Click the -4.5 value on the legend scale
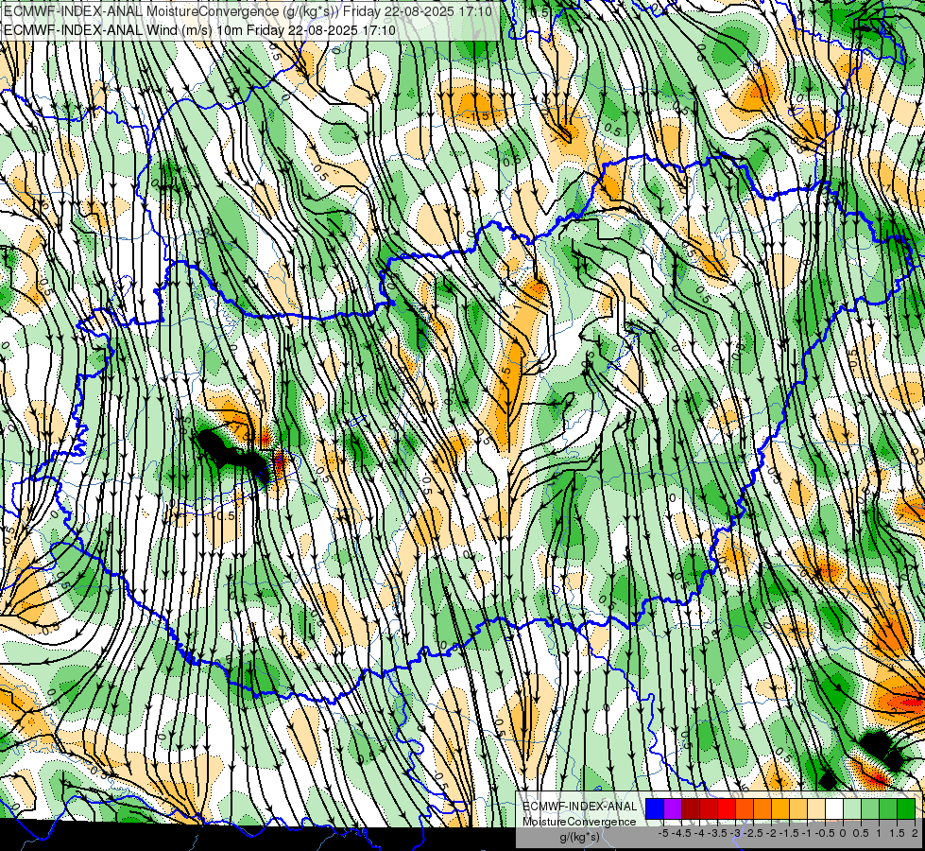Screen dimensions: 925x851 pos(680,833)
